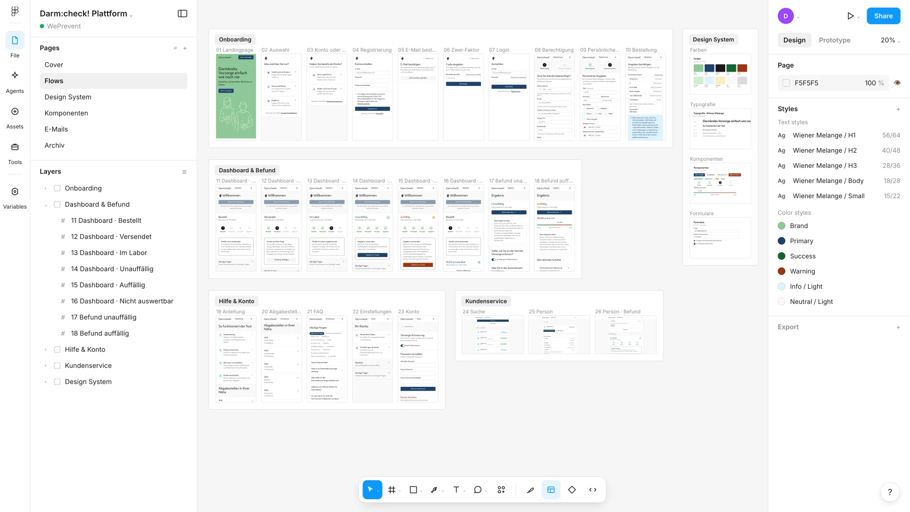Add an export setting with plus

click(898, 327)
